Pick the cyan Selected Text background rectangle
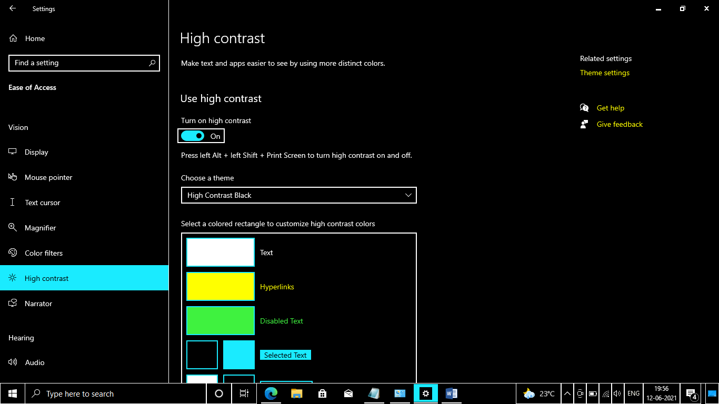This screenshot has height=404, width=719. click(239, 355)
